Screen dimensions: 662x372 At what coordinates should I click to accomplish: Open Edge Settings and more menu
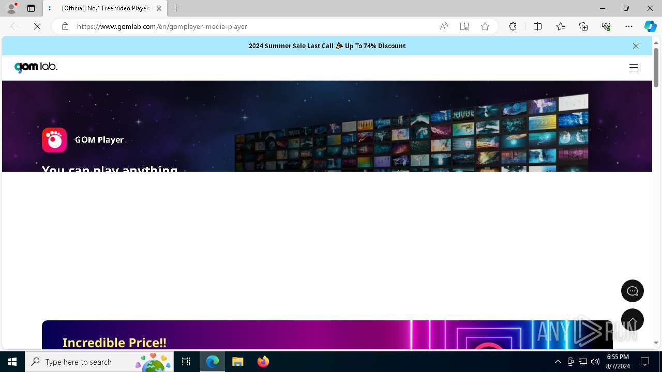[629, 26]
